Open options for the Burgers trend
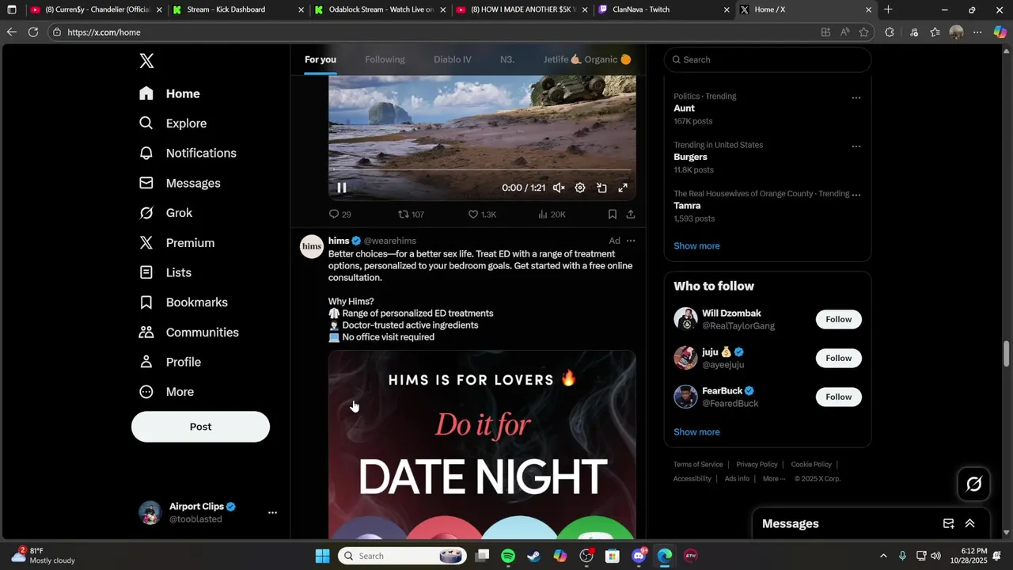Viewport: 1013px width, 570px height. click(x=856, y=146)
